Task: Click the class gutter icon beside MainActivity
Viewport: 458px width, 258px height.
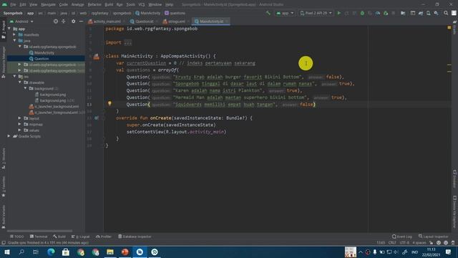Action: 97,56
